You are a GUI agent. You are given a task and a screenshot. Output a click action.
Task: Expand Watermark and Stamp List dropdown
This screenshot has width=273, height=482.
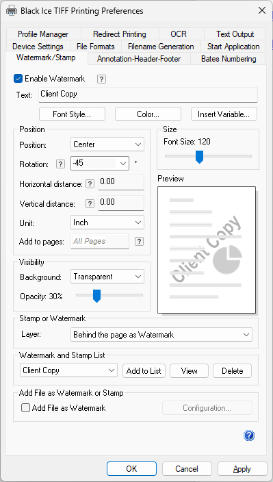(x=68, y=370)
